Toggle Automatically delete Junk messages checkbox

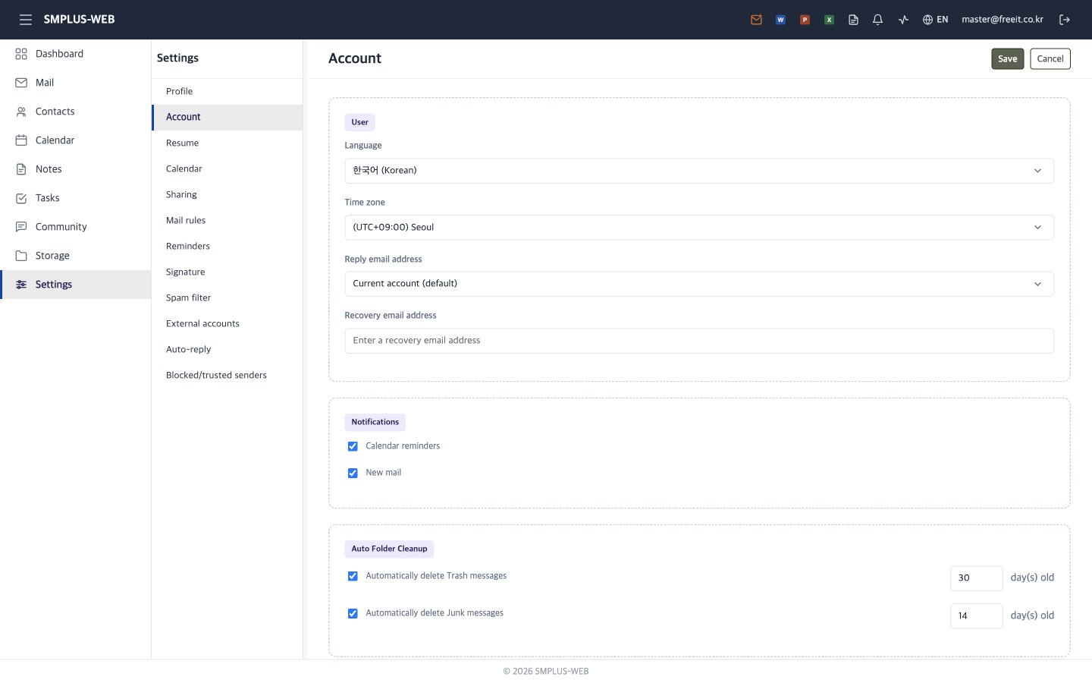click(x=353, y=613)
